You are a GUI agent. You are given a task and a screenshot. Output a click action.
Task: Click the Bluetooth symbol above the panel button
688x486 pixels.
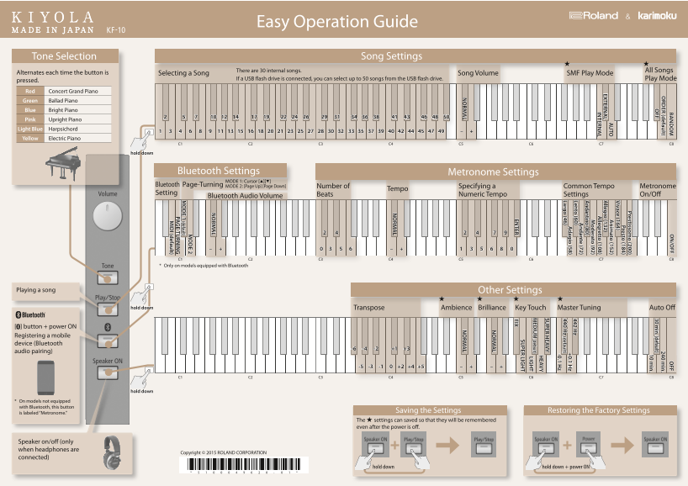(108, 327)
